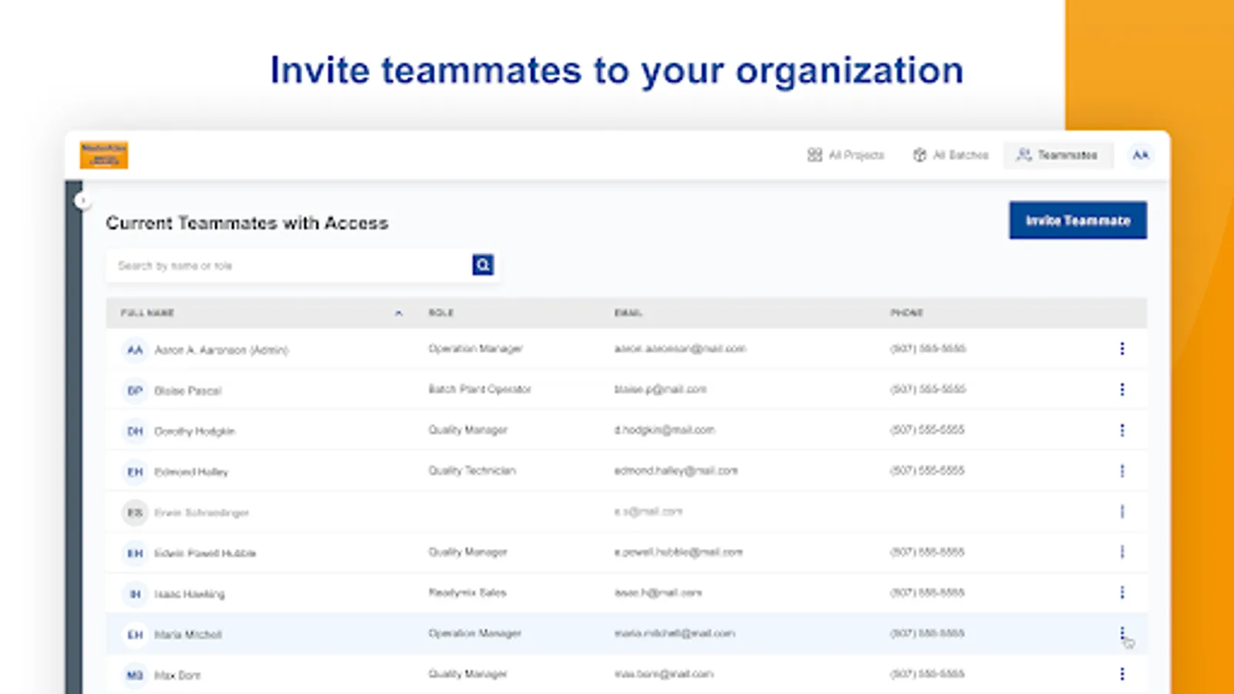The width and height of the screenshot is (1234, 694).
Task: Click the aaron.aaronson email address
Action: tap(679, 349)
